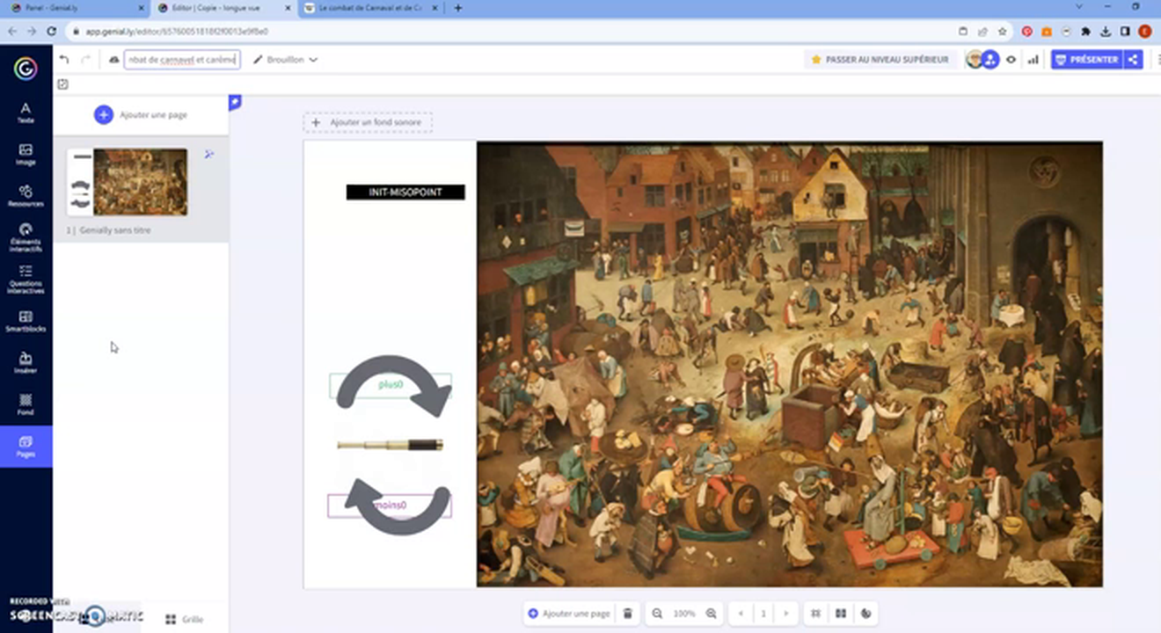The height and width of the screenshot is (633, 1161).
Task: Open Smartblocks in the sidebar
Action: (26, 322)
